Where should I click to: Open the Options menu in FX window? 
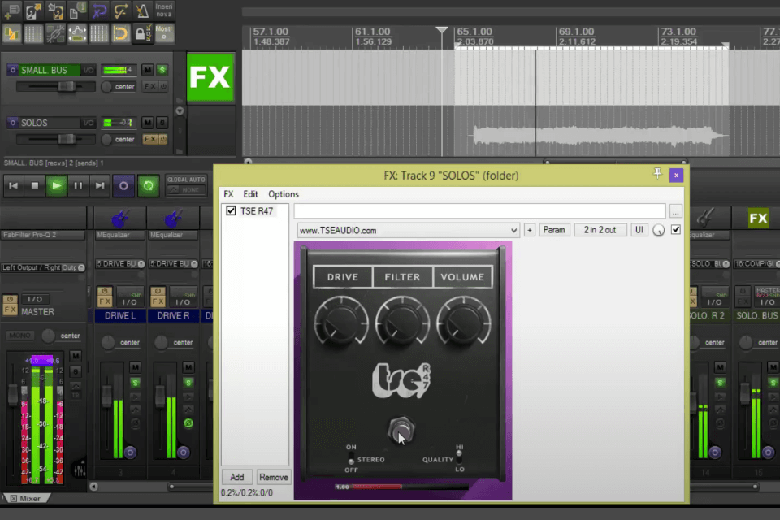[x=284, y=194]
